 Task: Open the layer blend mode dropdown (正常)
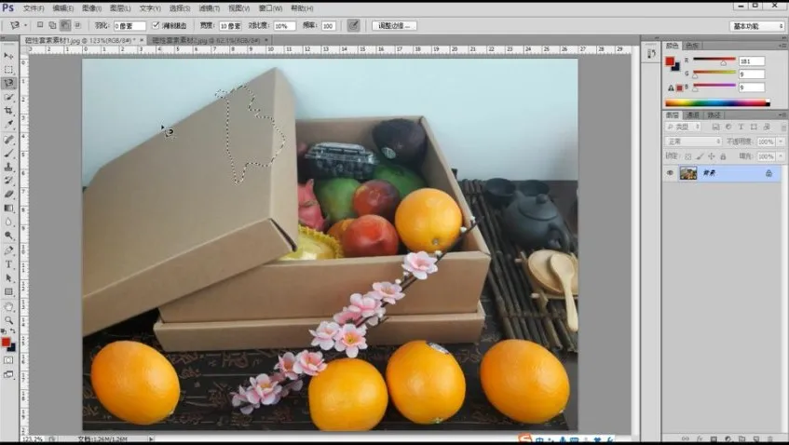point(693,142)
